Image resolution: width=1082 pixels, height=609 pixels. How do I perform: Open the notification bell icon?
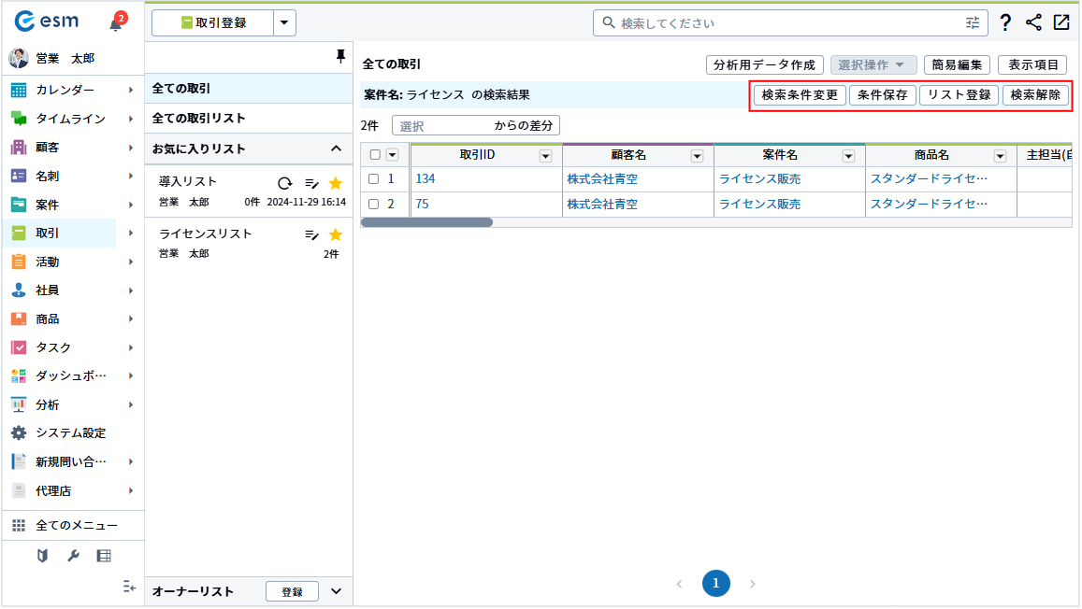(x=116, y=23)
